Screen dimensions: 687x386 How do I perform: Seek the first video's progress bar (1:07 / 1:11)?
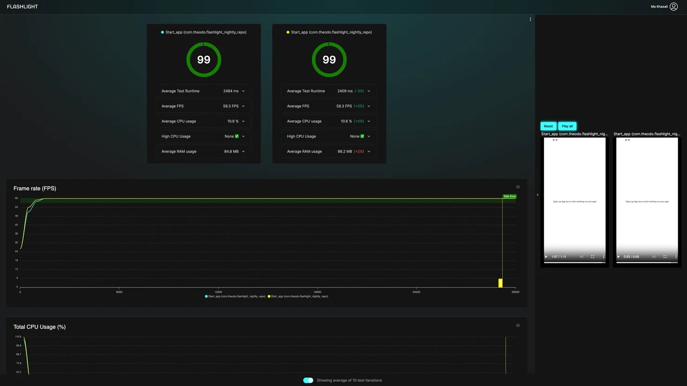pyautogui.click(x=575, y=263)
